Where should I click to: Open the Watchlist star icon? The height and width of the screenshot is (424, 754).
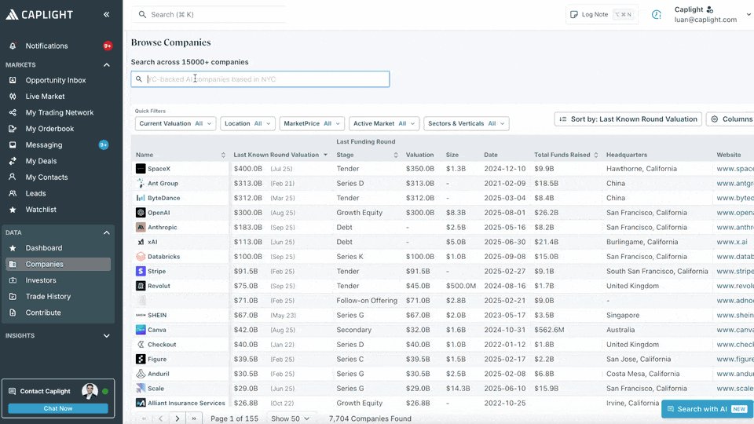[x=13, y=210]
